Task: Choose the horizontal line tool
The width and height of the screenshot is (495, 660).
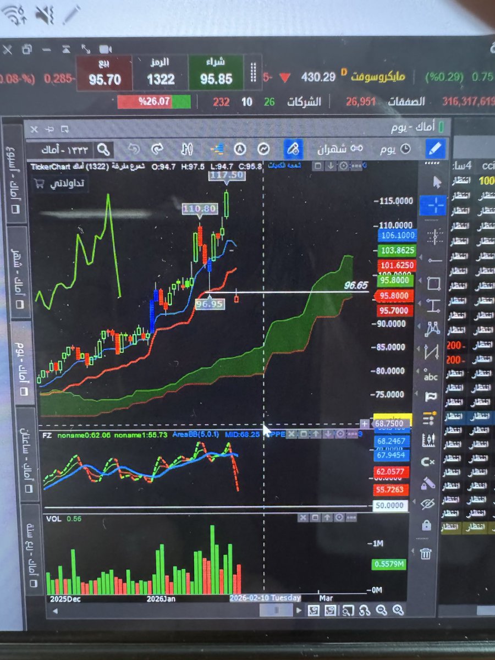Action: (x=435, y=260)
